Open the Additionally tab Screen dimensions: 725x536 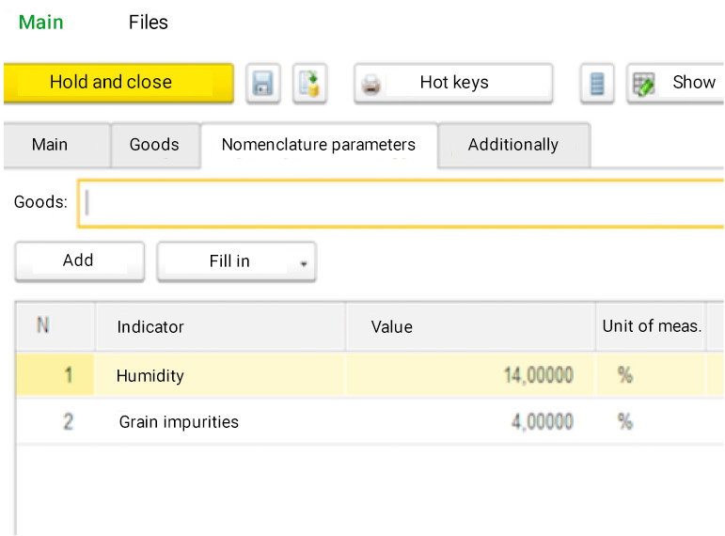513,145
